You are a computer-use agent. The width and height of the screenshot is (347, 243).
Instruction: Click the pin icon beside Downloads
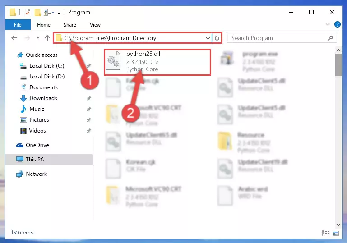(x=89, y=98)
